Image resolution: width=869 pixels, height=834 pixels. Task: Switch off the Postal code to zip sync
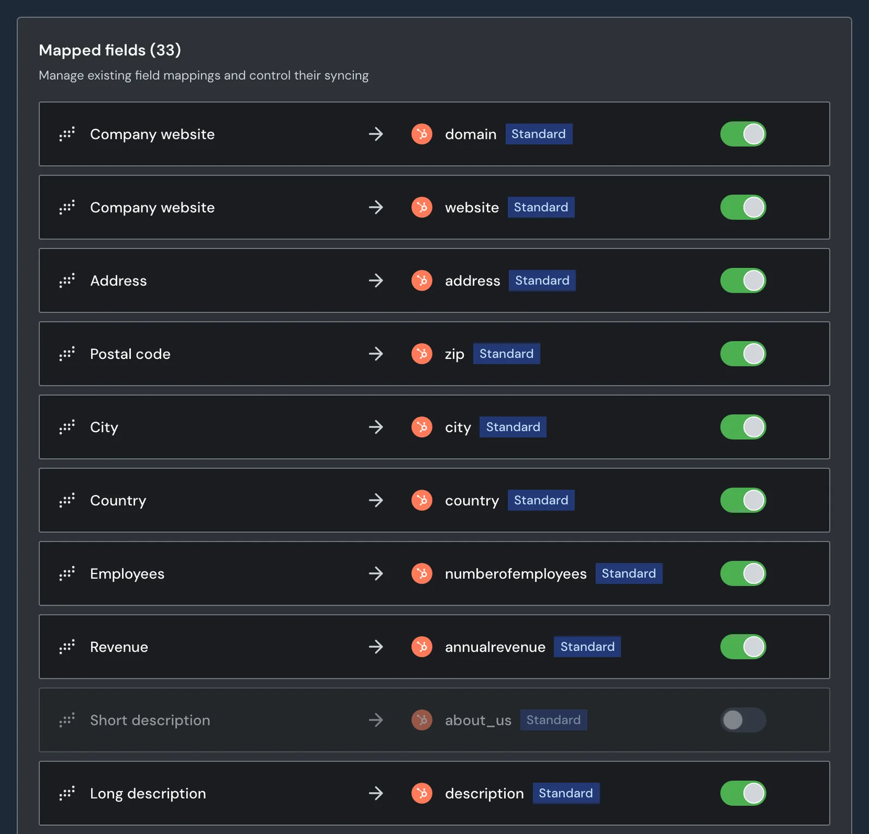(x=743, y=354)
